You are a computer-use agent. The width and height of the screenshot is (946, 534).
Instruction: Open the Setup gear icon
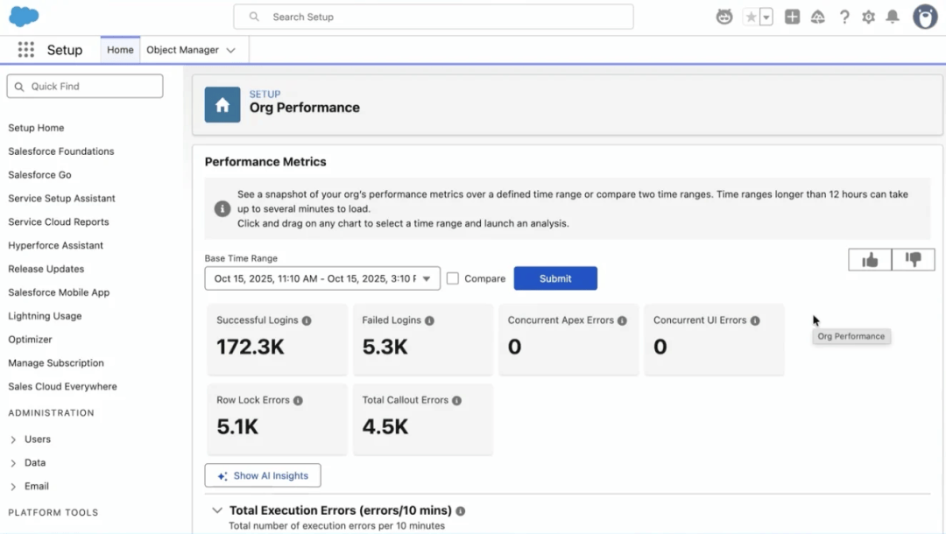[868, 17]
